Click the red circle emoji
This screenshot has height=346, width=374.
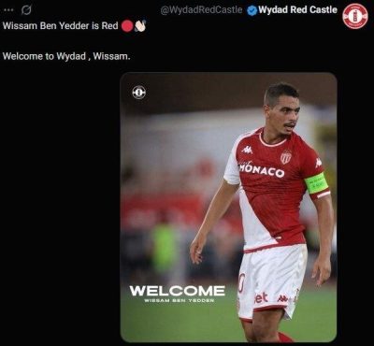point(127,26)
